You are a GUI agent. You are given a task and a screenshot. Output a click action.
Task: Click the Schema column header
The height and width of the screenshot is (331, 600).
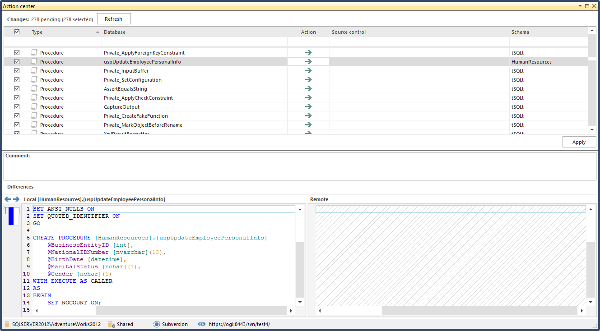pos(520,32)
